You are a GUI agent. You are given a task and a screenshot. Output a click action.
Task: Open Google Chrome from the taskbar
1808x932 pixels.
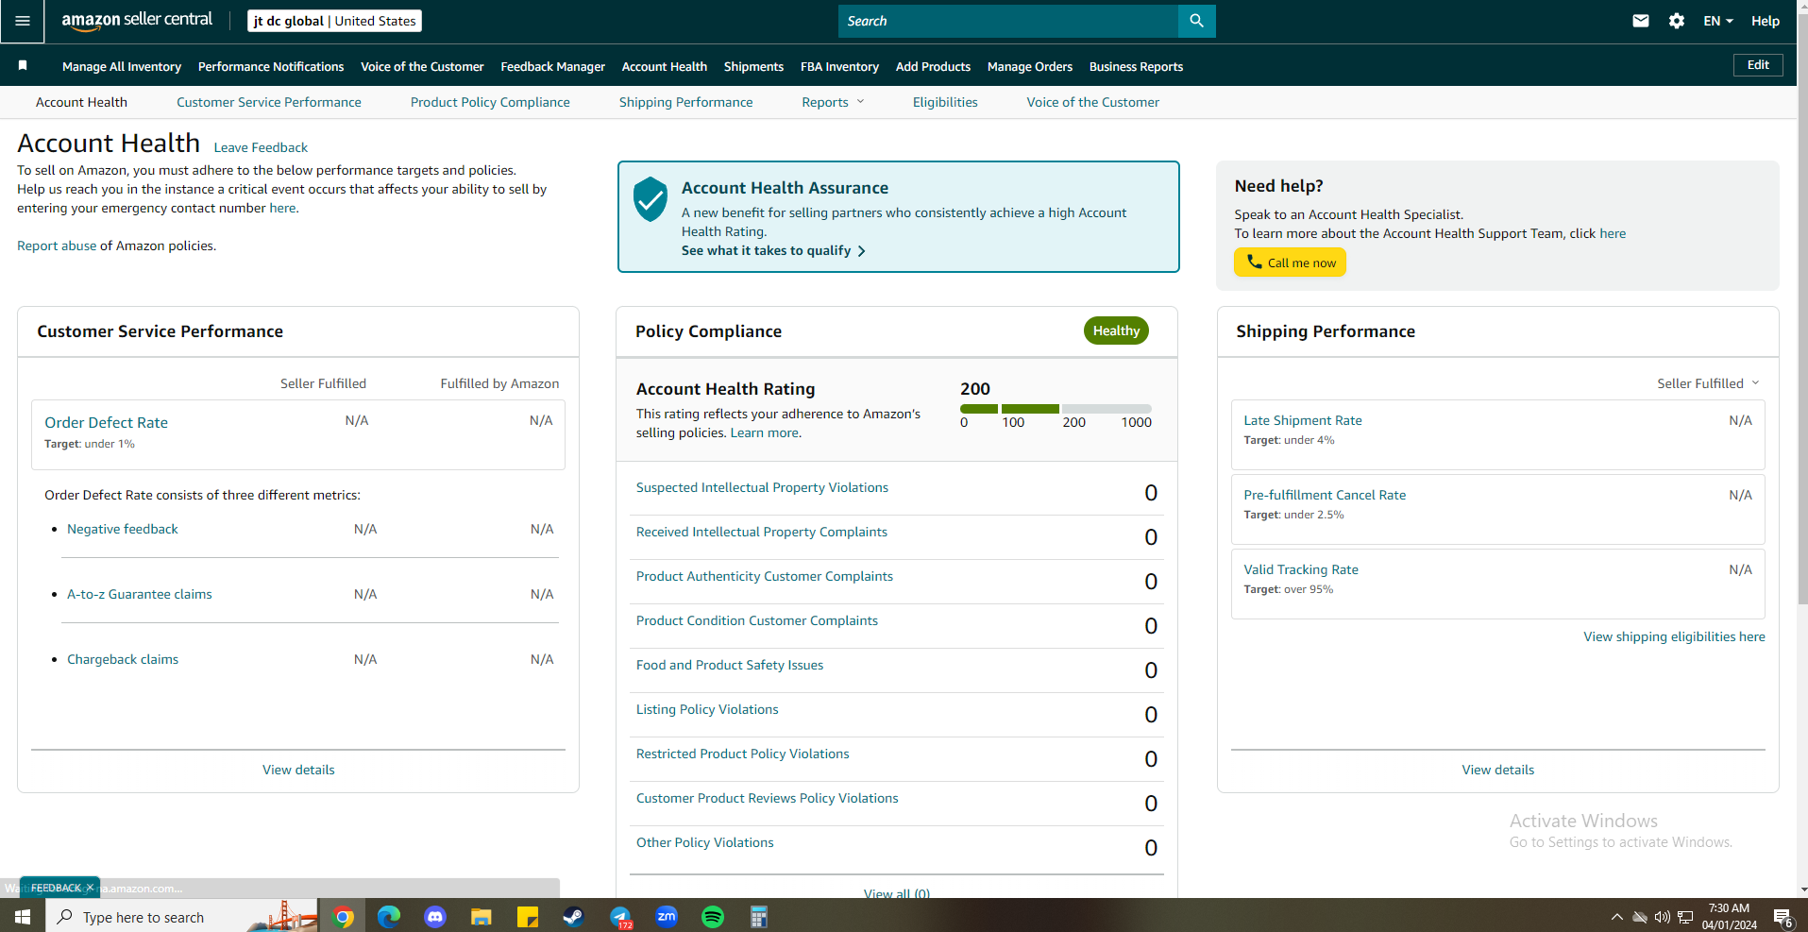click(x=344, y=917)
